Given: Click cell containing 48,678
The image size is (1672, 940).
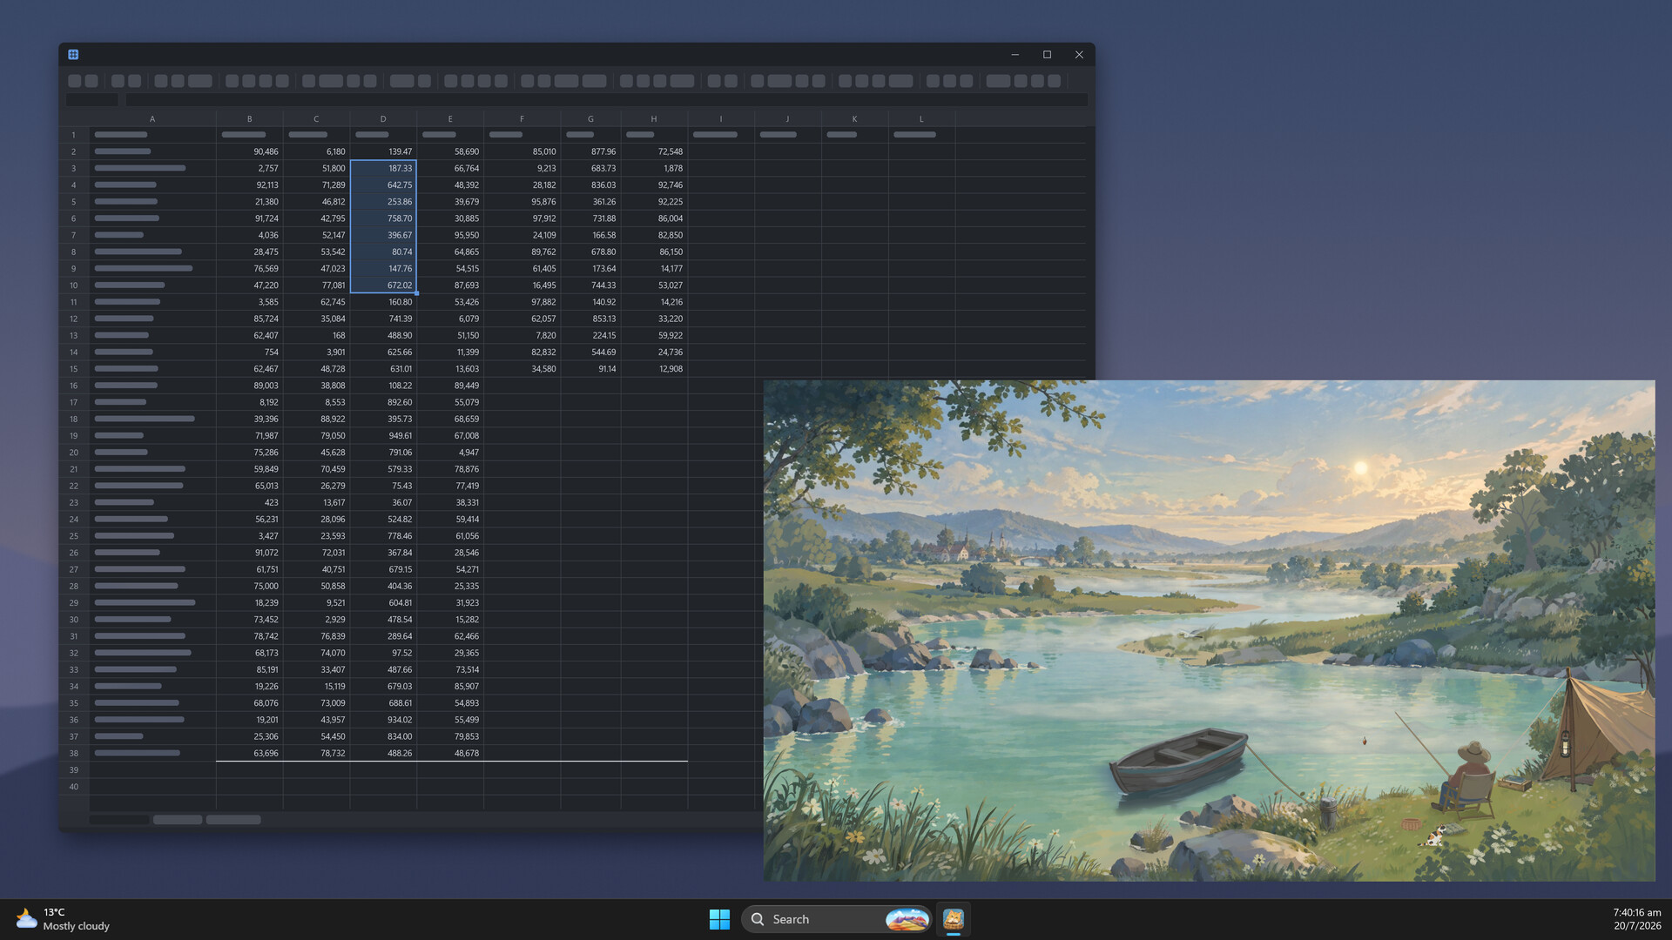Looking at the screenshot, I should tap(450, 754).
